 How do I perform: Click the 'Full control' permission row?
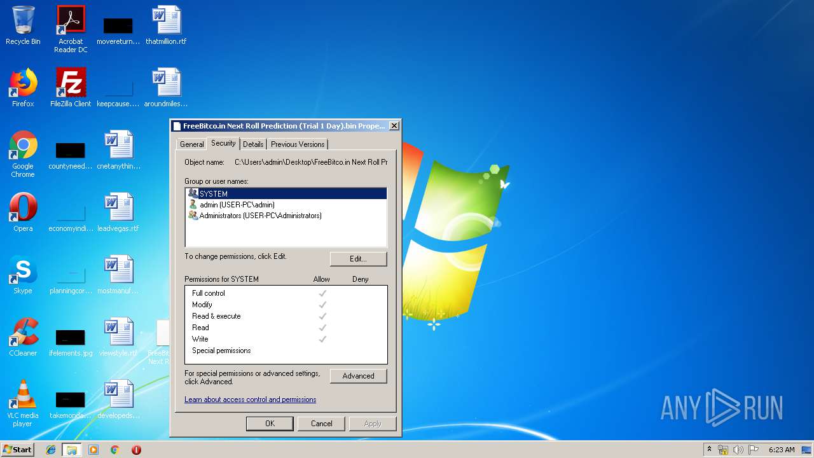[286, 293]
